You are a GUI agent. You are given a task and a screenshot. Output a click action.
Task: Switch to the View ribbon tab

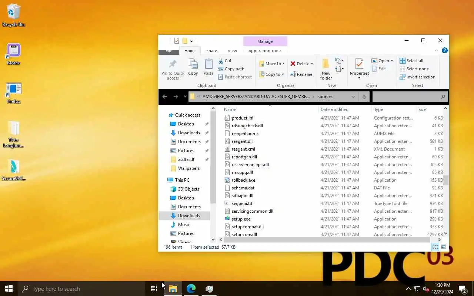(x=232, y=51)
